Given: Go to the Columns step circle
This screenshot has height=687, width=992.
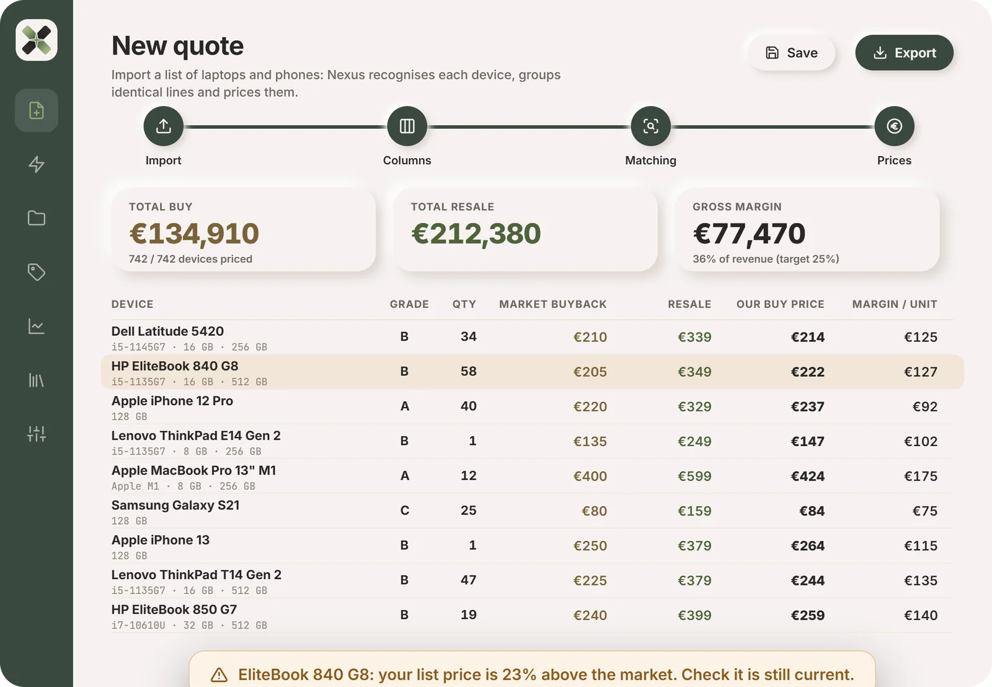Looking at the screenshot, I should point(407,126).
